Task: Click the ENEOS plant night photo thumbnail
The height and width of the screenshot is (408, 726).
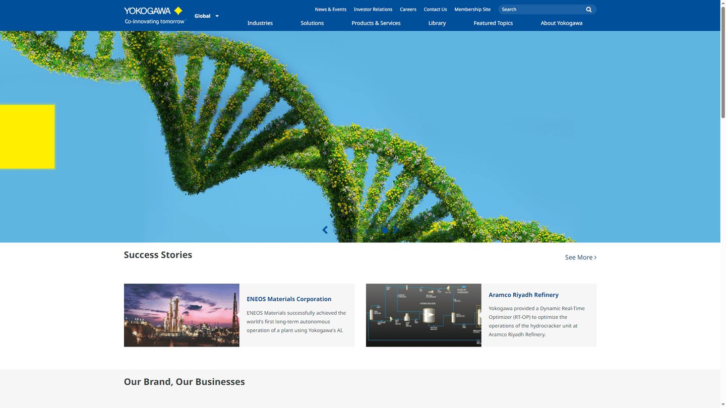Action: click(181, 315)
